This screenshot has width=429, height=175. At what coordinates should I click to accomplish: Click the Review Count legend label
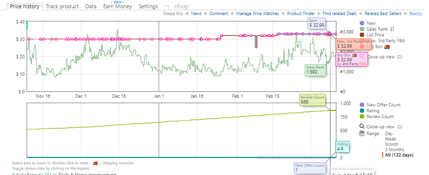[380, 117]
